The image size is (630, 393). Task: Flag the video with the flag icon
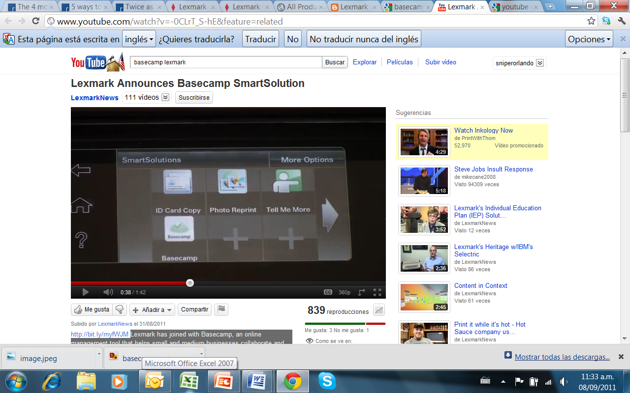tap(221, 309)
